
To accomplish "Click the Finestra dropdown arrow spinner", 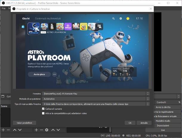I will [148, 94].
